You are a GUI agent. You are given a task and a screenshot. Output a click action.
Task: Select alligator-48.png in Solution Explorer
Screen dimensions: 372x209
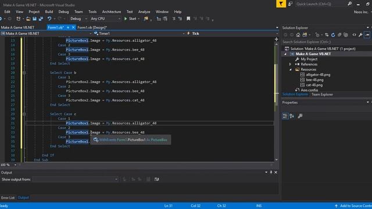click(x=318, y=75)
